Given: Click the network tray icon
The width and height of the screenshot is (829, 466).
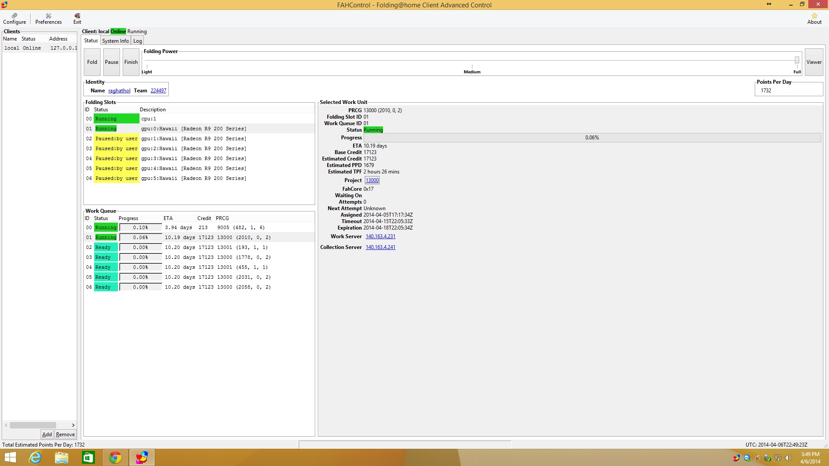Looking at the screenshot, I should tap(778, 458).
